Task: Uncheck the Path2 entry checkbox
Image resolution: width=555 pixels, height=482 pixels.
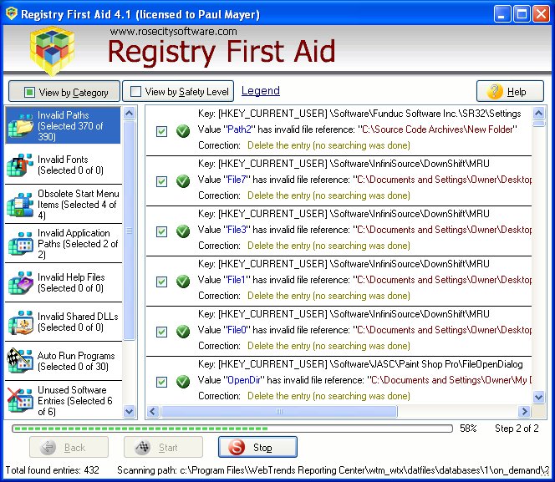Action: tap(162, 131)
